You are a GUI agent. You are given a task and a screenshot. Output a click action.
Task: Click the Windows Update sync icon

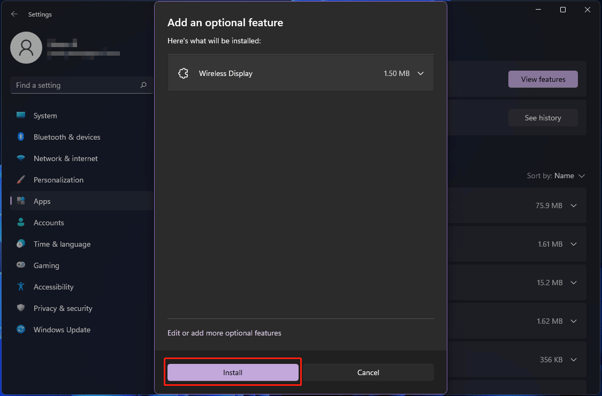(x=21, y=330)
